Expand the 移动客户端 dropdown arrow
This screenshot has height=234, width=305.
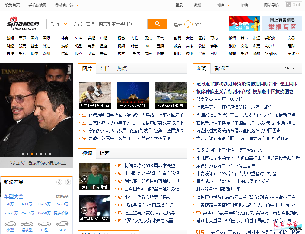[x=77, y=5]
